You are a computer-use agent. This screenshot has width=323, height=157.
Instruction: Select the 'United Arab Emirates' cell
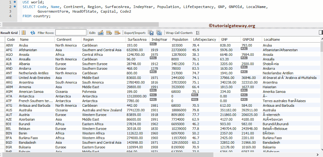click(36, 78)
